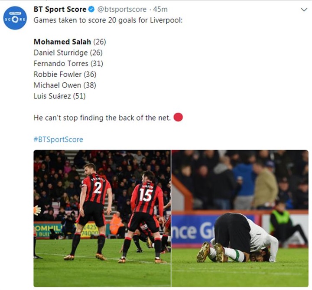Click the bold Mohamed Salah name

62,42
